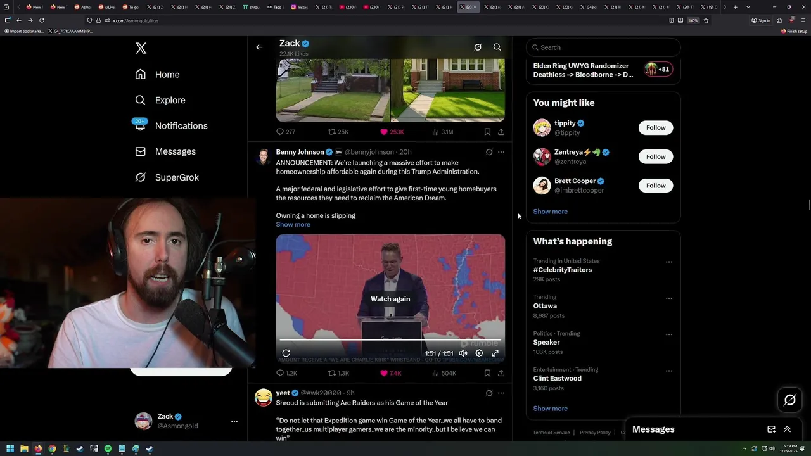Reply to the house photo post (277)
The height and width of the screenshot is (456, 811).
[286, 132]
